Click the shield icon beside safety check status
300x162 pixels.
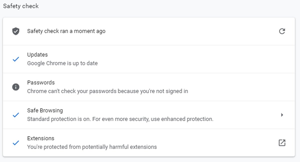click(16, 31)
